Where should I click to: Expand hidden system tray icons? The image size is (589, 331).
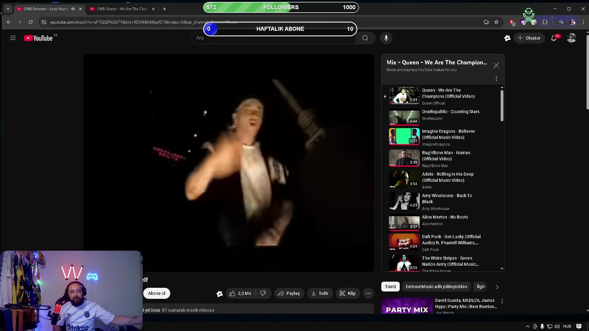(527, 326)
